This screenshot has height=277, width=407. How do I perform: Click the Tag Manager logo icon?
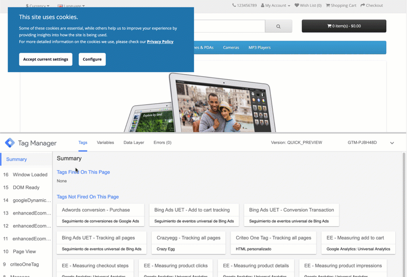coord(10,143)
